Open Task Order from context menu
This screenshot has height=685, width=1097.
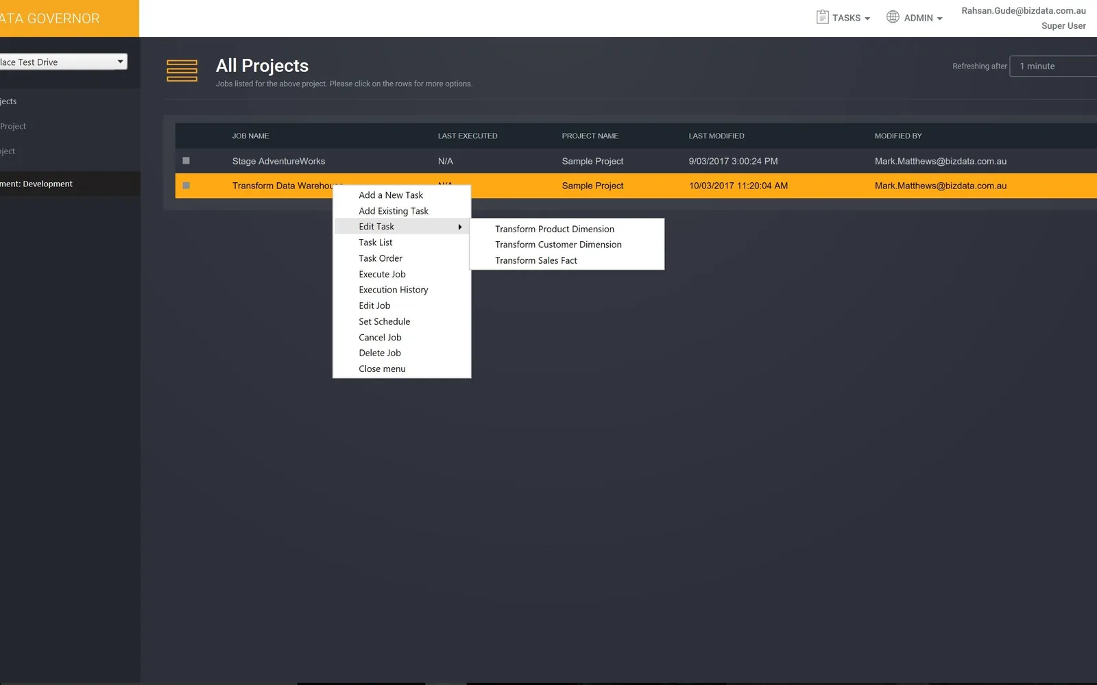click(402, 258)
